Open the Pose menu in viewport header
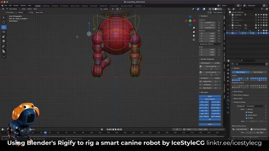 35,9
